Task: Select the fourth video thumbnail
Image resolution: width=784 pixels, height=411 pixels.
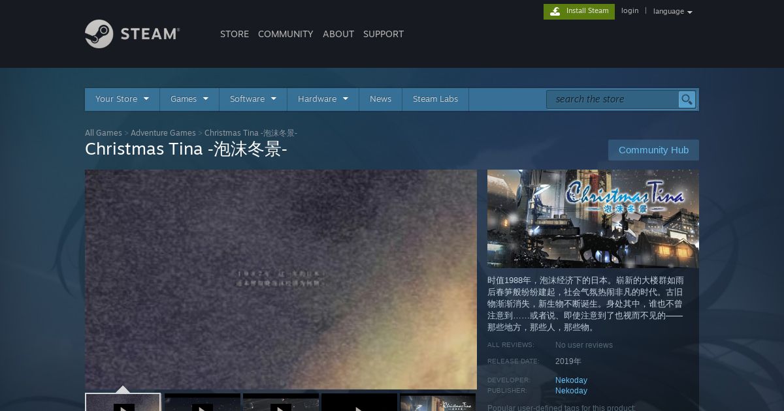Action: [x=359, y=403]
